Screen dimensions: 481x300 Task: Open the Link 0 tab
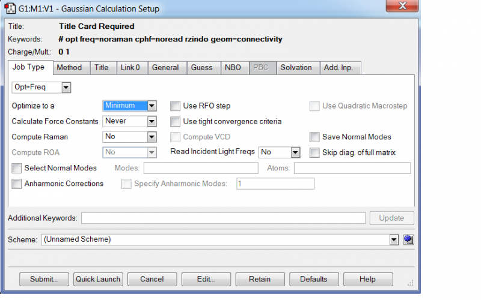coord(132,68)
